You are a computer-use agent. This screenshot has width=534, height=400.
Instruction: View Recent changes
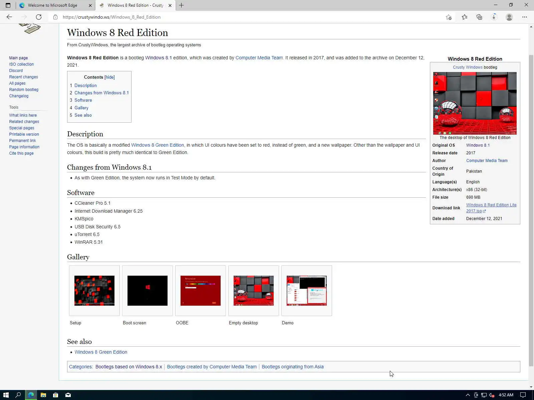(23, 77)
